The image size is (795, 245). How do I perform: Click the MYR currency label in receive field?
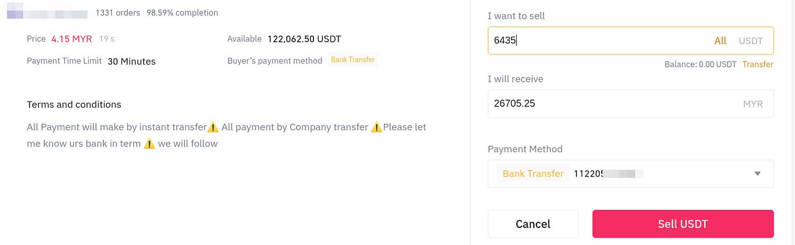[x=753, y=104]
